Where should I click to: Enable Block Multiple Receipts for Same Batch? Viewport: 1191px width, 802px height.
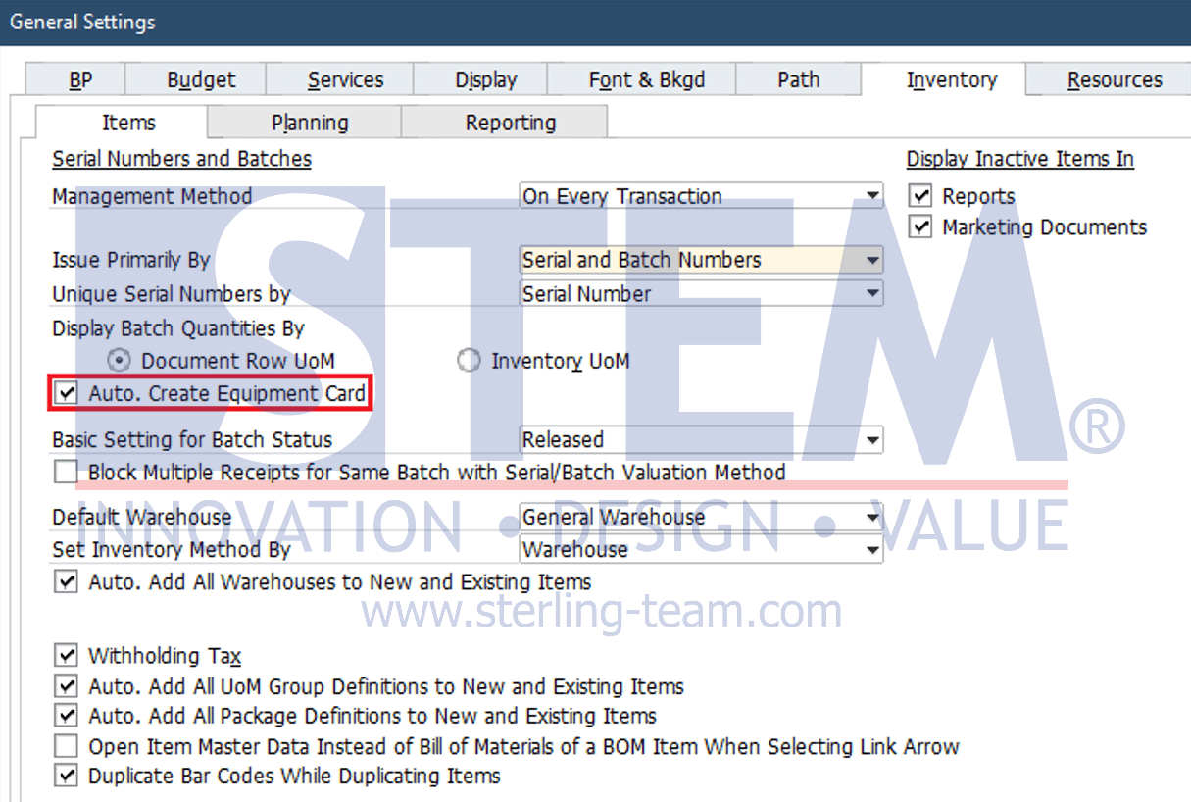pyautogui.click(x=66, y=473)
